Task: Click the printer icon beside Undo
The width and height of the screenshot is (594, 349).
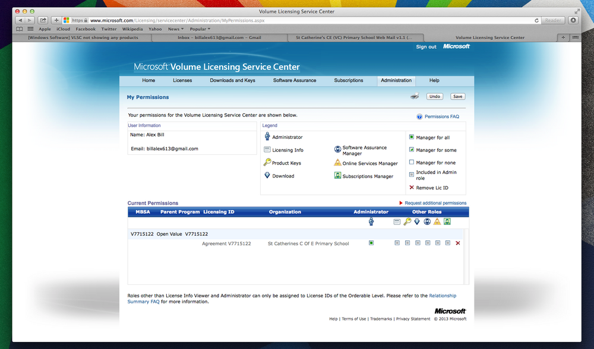Action: 415,96
